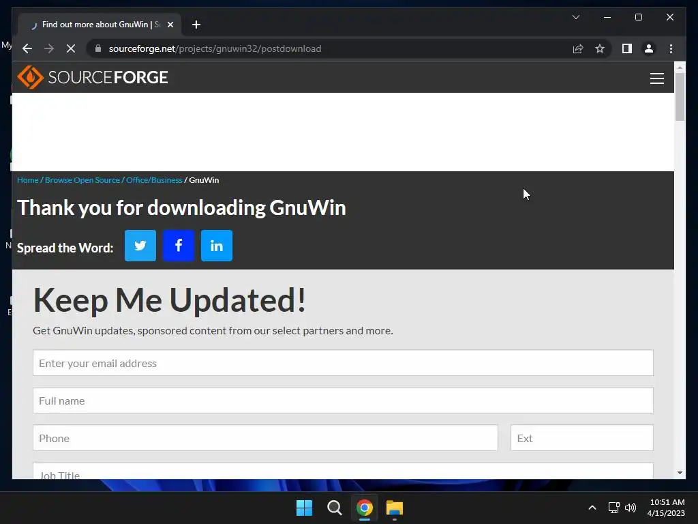Viewport: 698px width, 524px height.
Task: Click the scrollbar down arrow
Action: 680,473
